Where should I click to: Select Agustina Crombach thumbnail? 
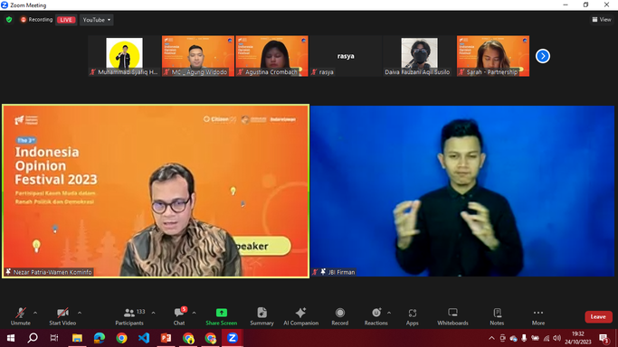point(272,56)
